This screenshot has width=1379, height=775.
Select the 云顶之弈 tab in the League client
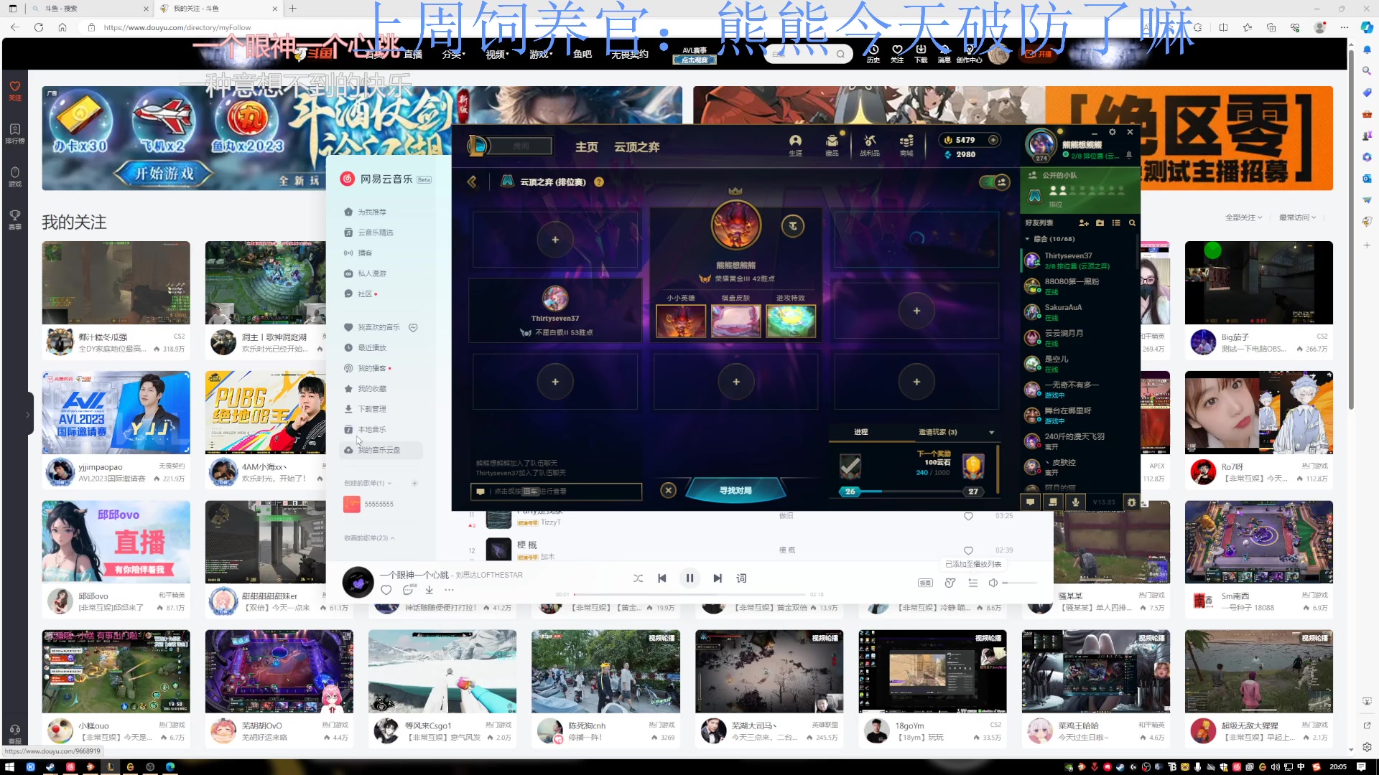pos(636,146)
